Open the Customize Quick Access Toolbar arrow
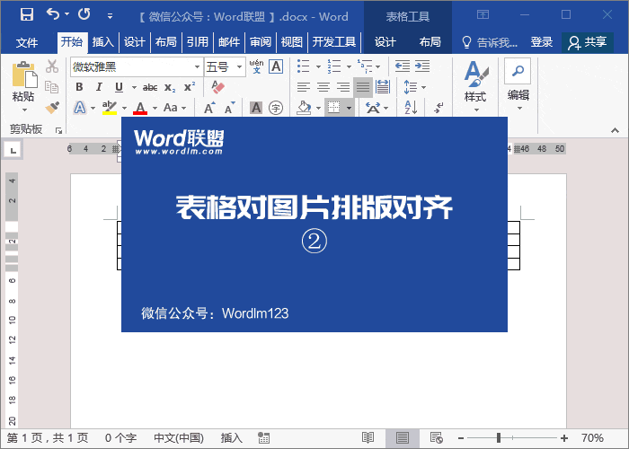This screenshot has height=449, width=629. (x=110, y=16)
